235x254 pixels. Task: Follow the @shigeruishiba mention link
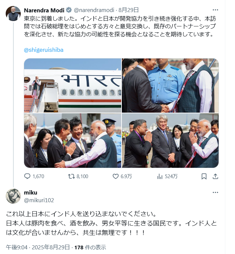pyautogui.click(x=44, y=50)
